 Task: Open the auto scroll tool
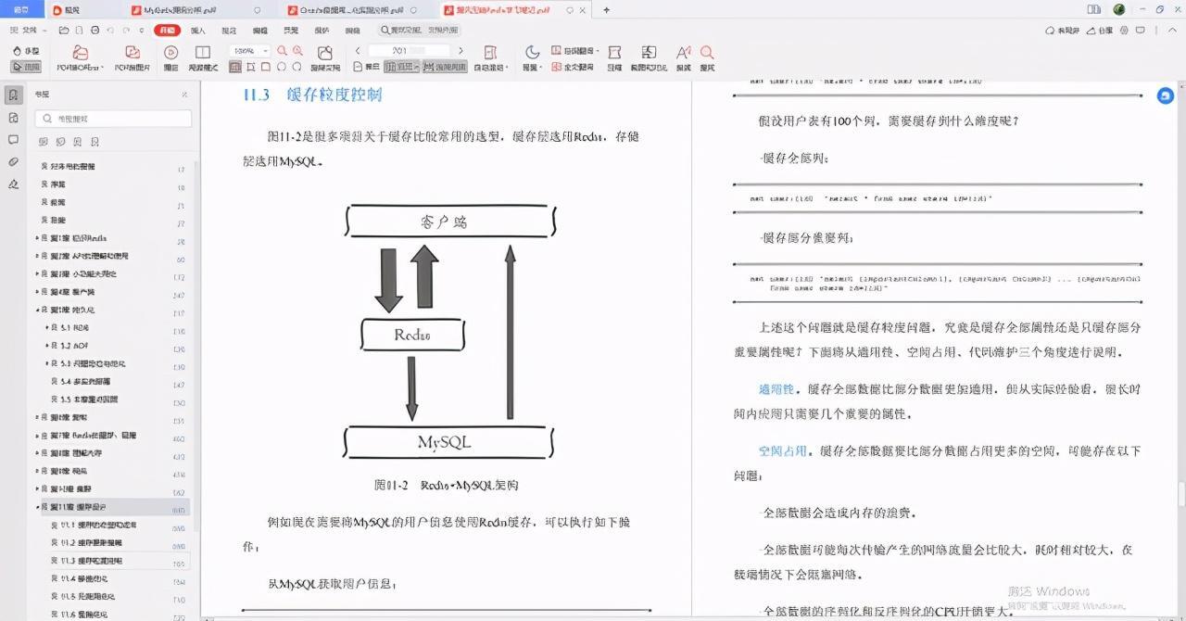(491, 58)
